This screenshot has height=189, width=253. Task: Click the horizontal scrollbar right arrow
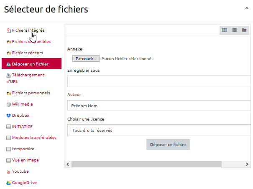[248, 164]
